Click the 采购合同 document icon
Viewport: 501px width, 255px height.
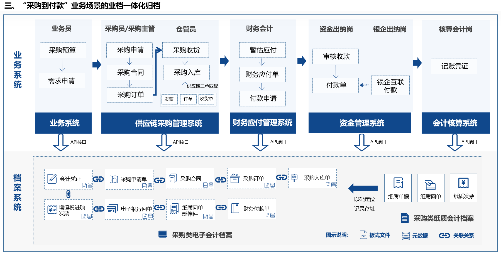point(173,178)
